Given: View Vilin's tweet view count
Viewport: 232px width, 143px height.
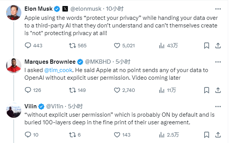Looking at the screenshot, I should (169, 135).
